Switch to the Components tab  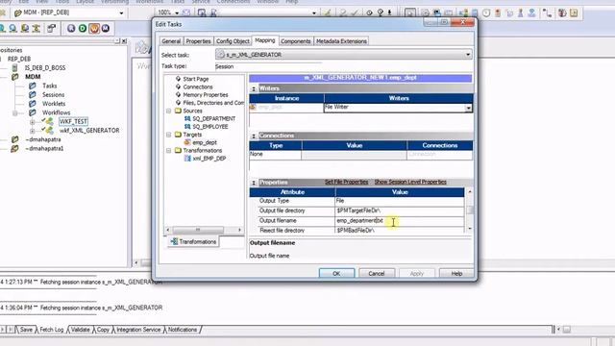[295, 40]
